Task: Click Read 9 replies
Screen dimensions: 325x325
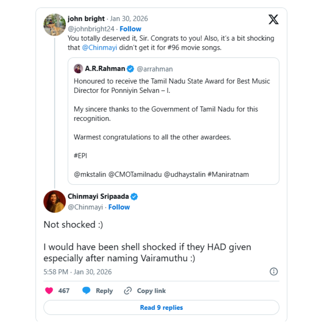Action: click(x=161, y=308)
